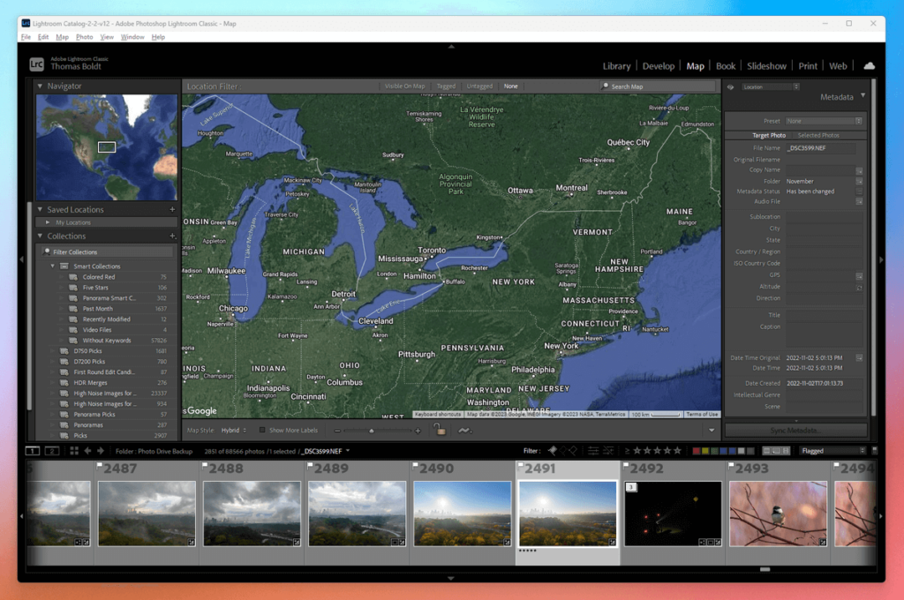Expand the My Locations folder
The width and height of the screenshot is (904, 600).
point(48,222)
